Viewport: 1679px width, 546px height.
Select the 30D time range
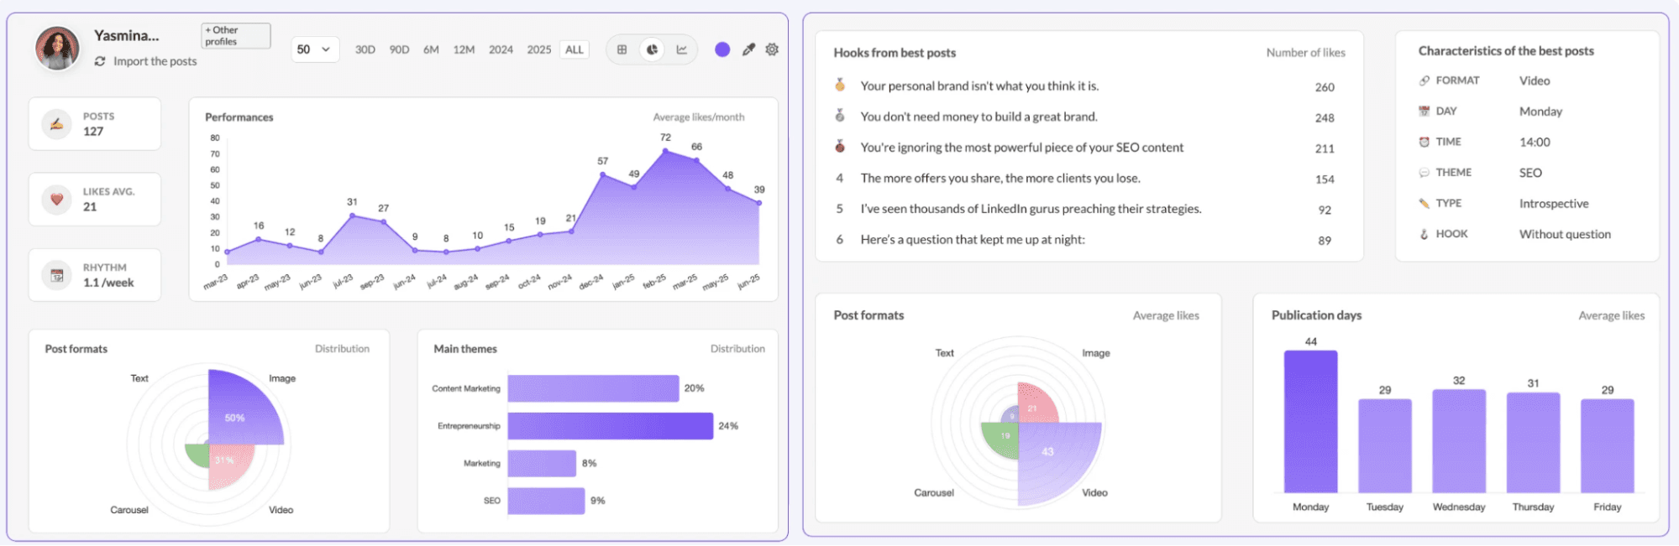365,49
